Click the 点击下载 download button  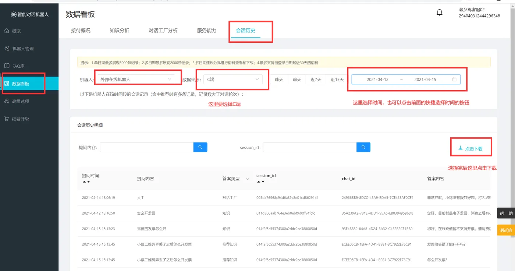coord(470,148)
